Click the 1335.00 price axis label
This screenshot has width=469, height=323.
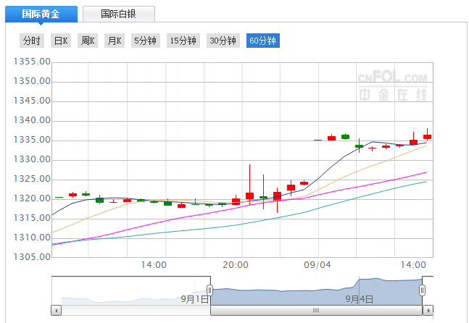click(x=32, y=140)
